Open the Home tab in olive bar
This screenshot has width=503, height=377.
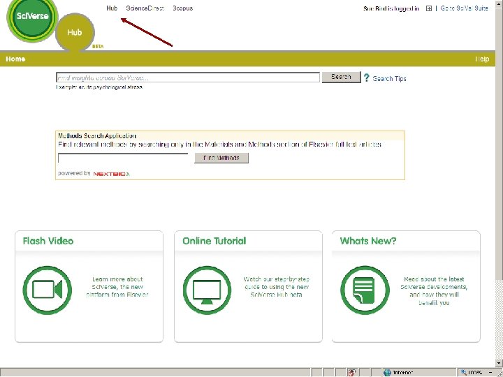click(15, 59)
